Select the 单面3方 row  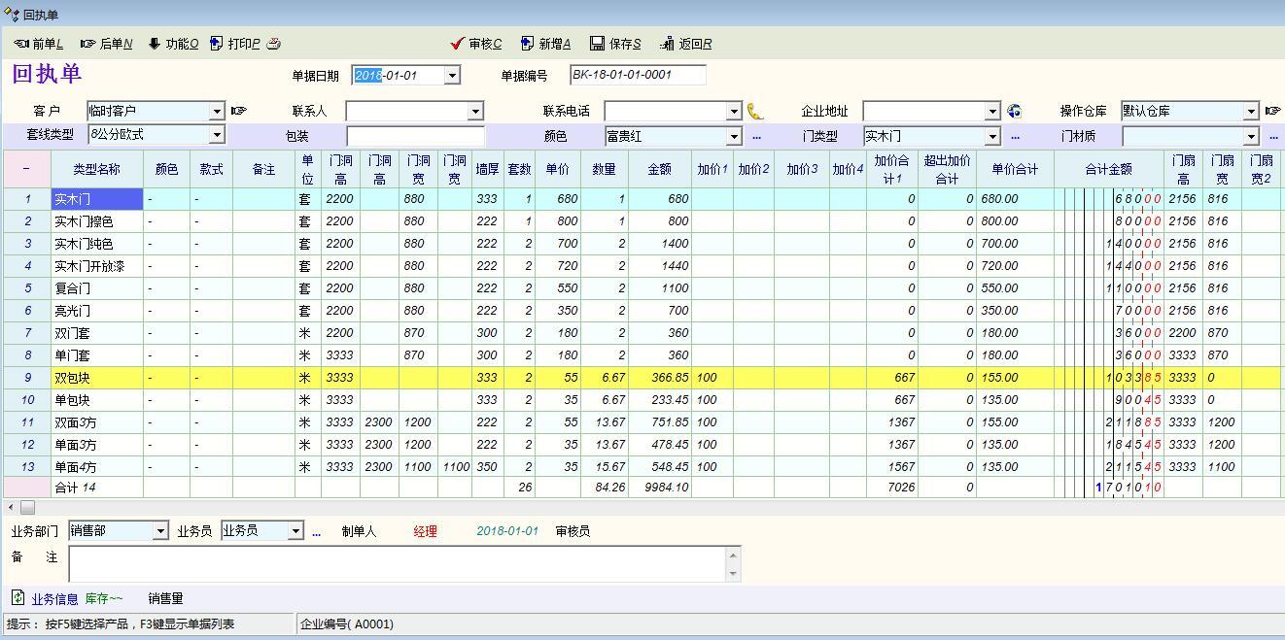(x=642, y=445)
